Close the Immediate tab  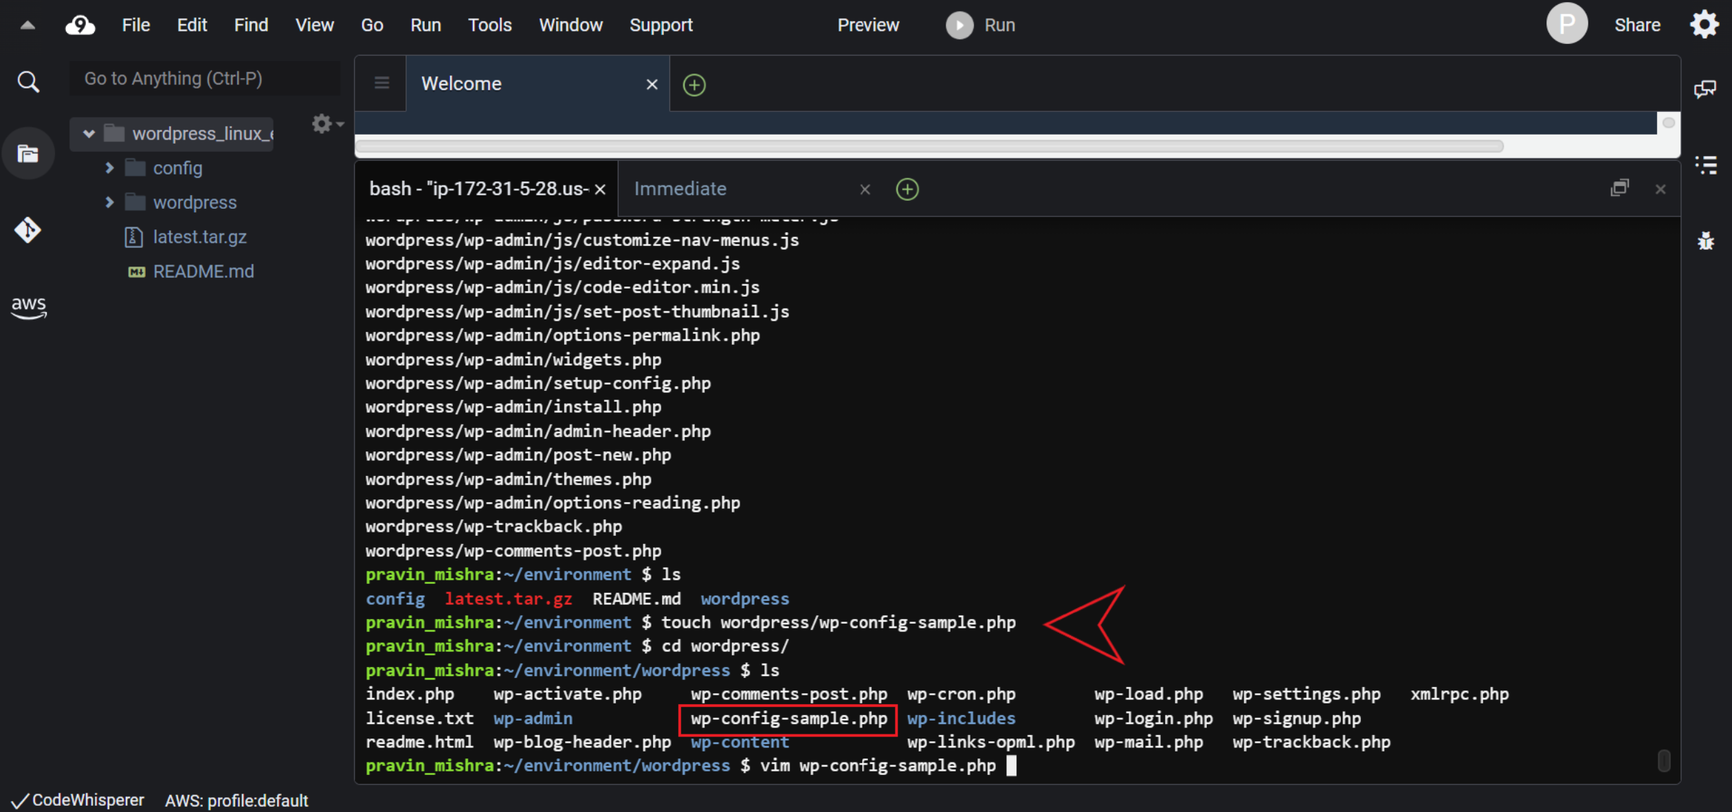pos(865,189)
